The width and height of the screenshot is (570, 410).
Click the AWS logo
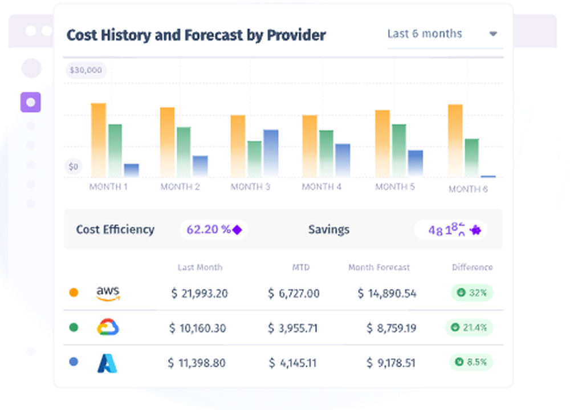click(108, 293)
